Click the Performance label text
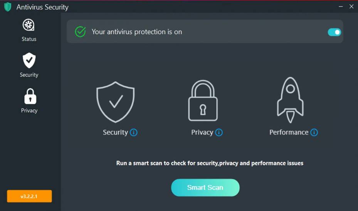Viewport: 358px width, 211px height. 289,132
